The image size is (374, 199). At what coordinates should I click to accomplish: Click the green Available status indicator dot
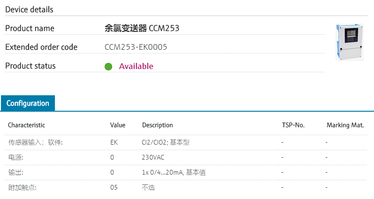coord(108,66)
